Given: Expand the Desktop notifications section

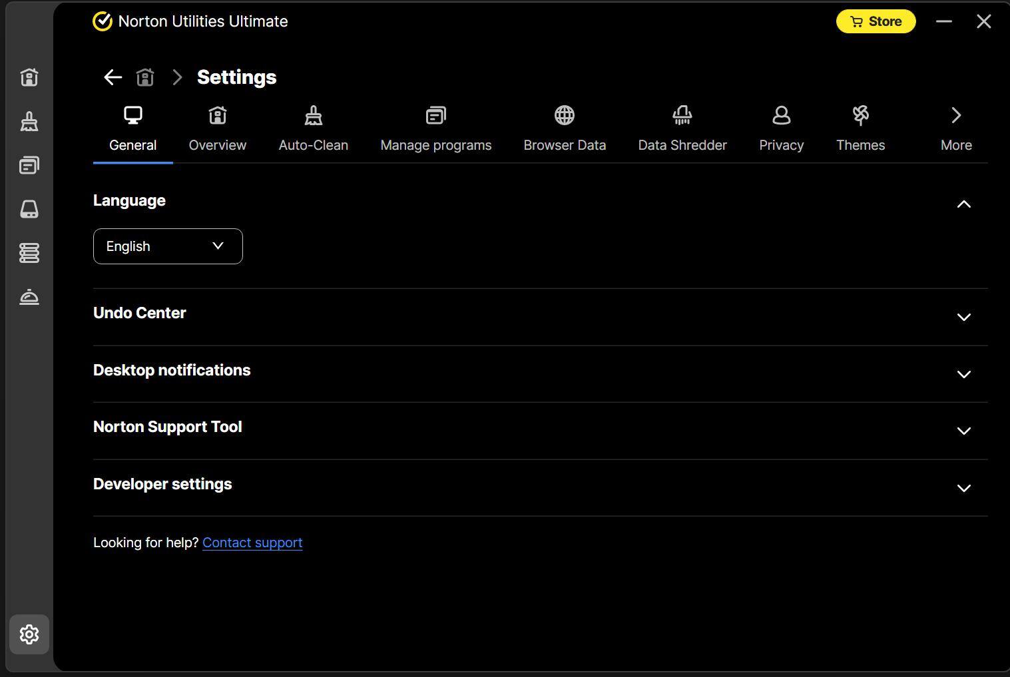Looking at the screenshot, I should tap(963, 374).
